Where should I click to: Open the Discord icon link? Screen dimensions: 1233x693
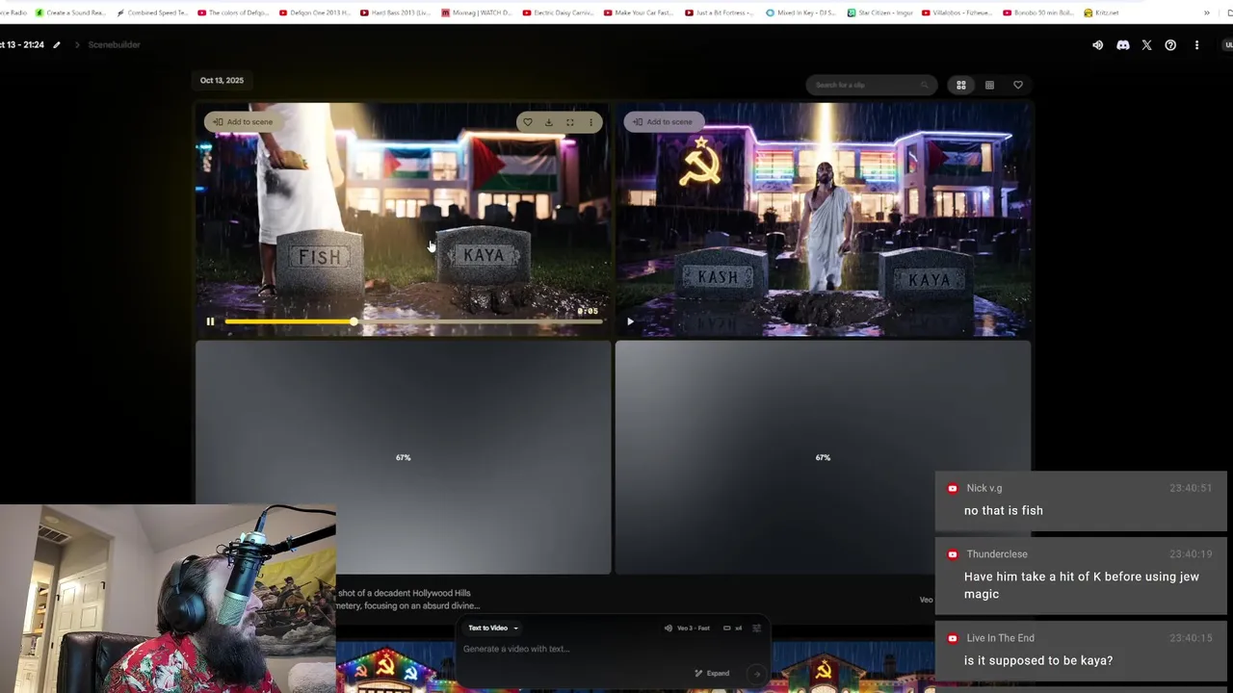(x=1122, y=45)
